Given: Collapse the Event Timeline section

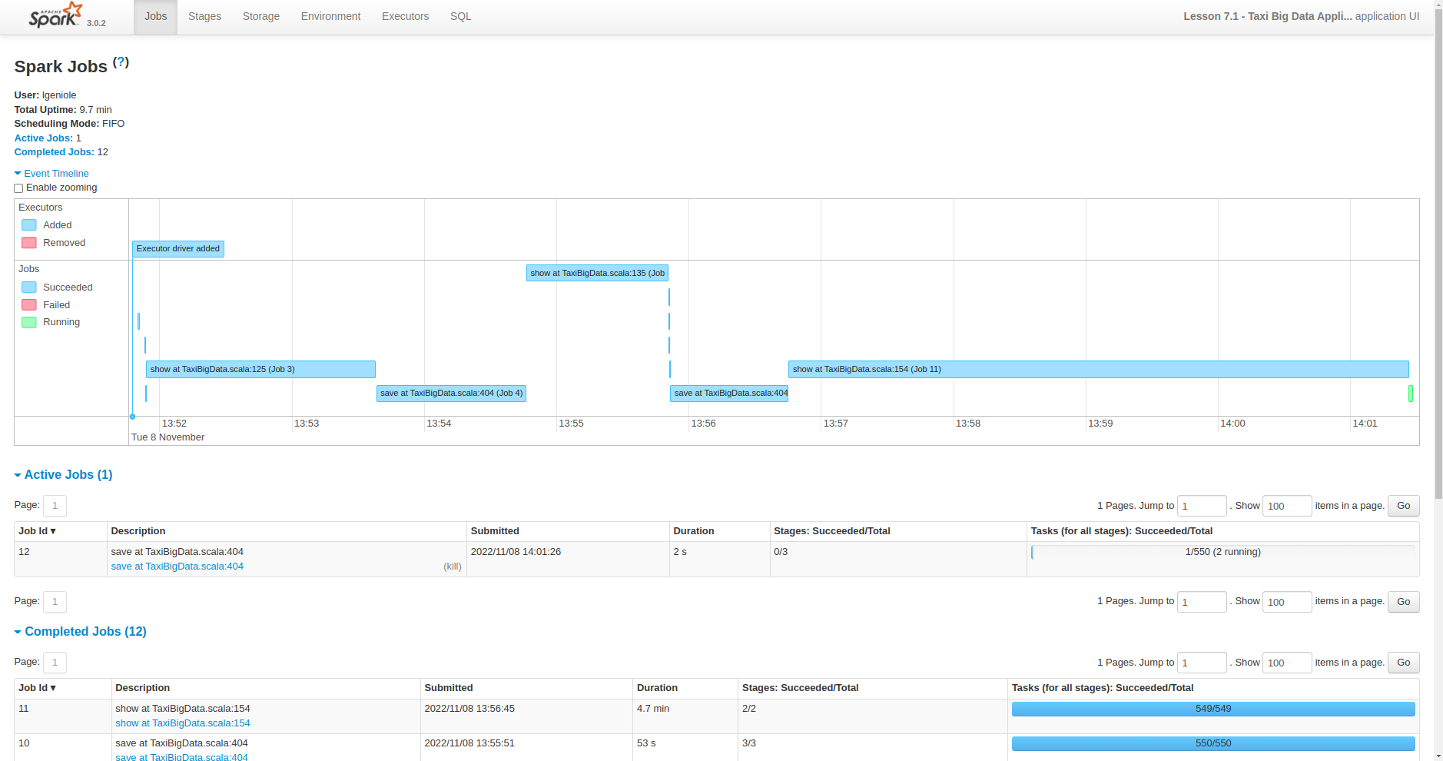Looking at the screenshot, I should pyautogui.click(x=51, y=174).
